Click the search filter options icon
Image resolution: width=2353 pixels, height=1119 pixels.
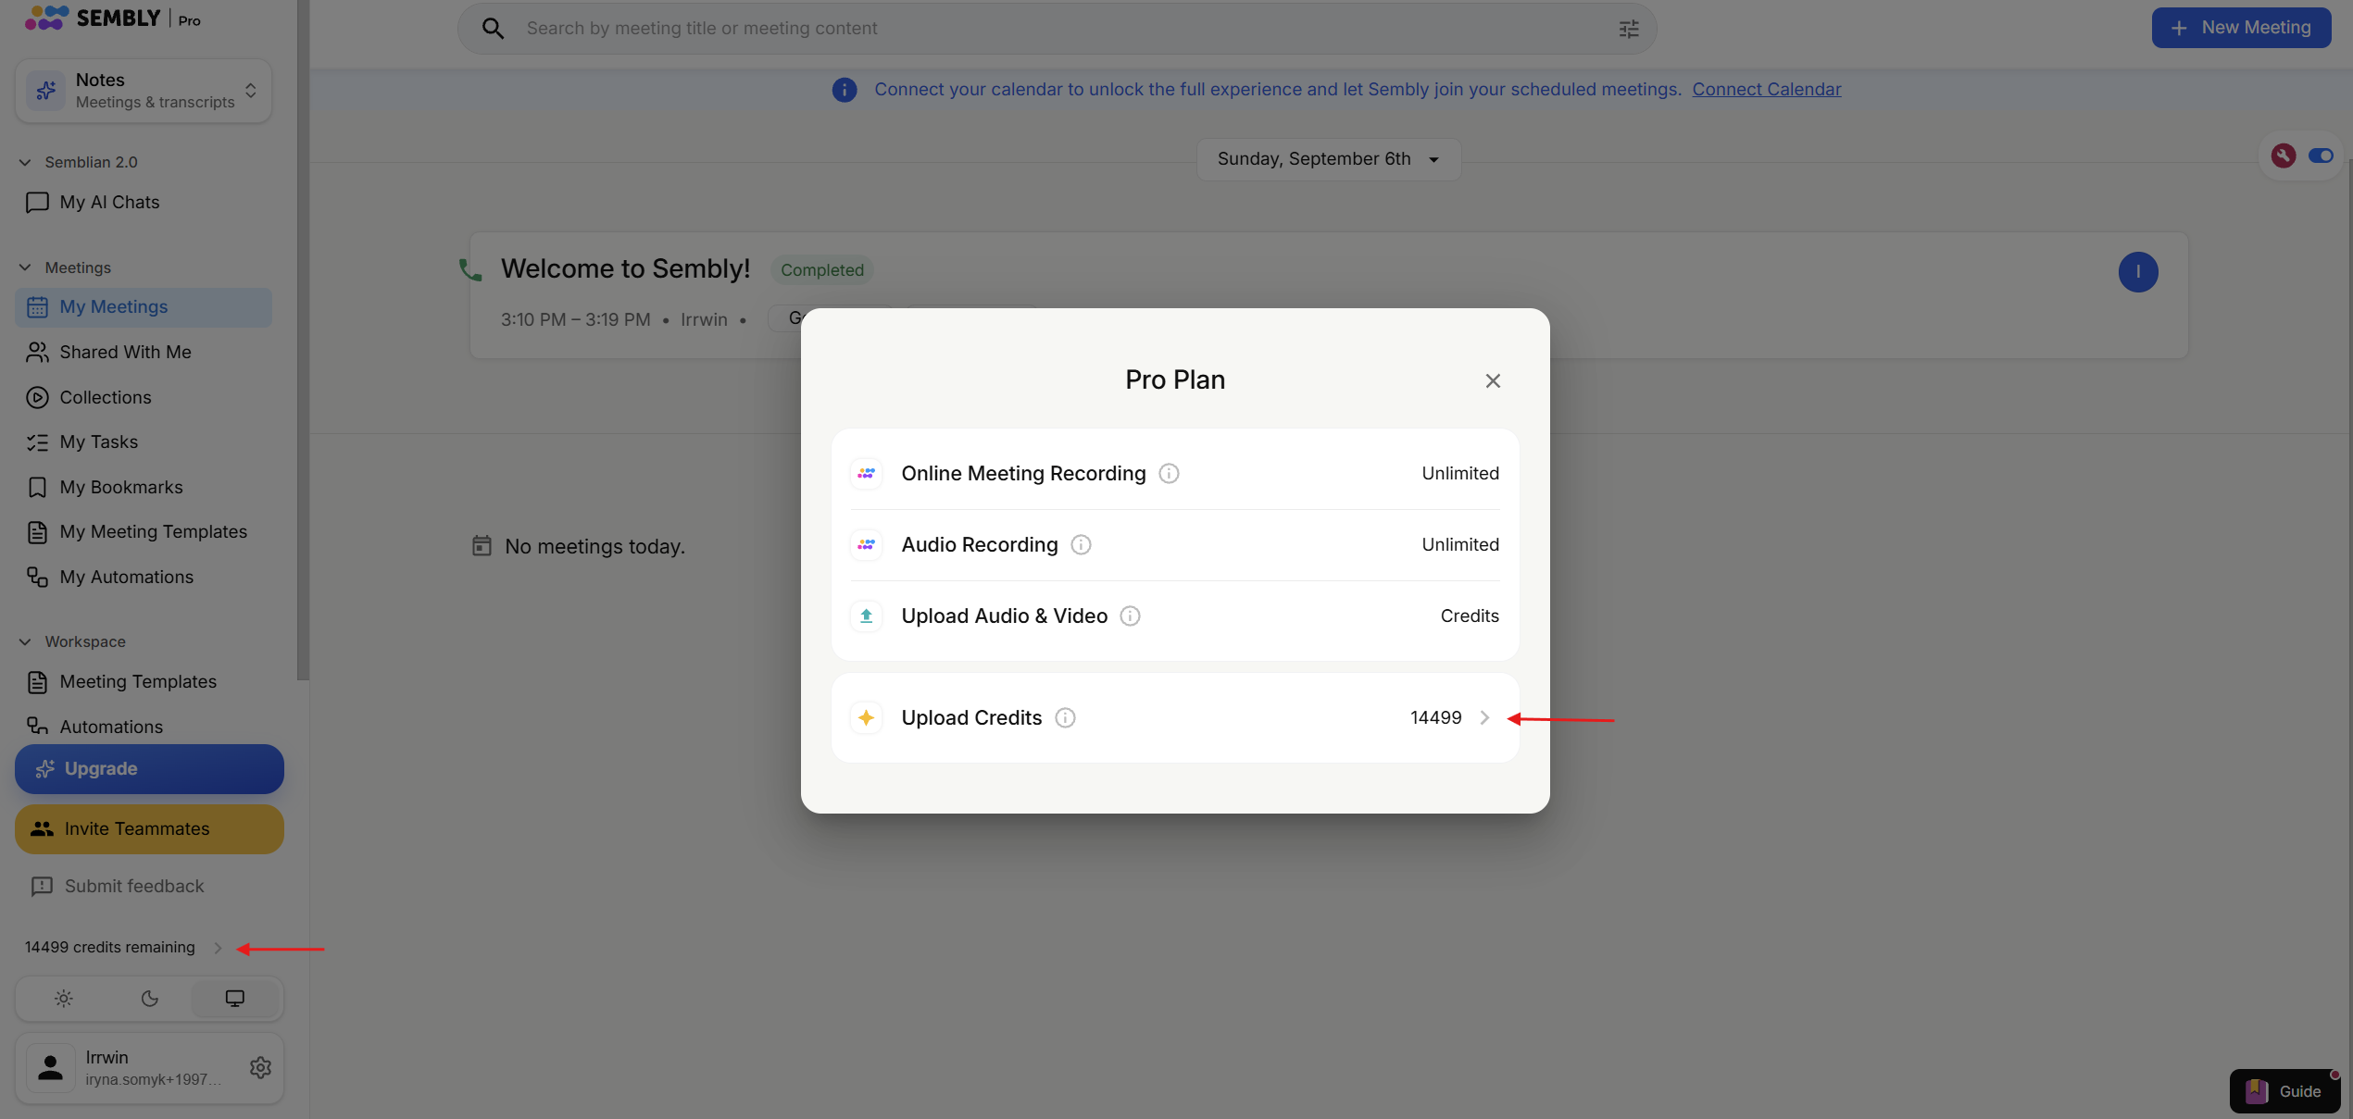click(1628, 29)
